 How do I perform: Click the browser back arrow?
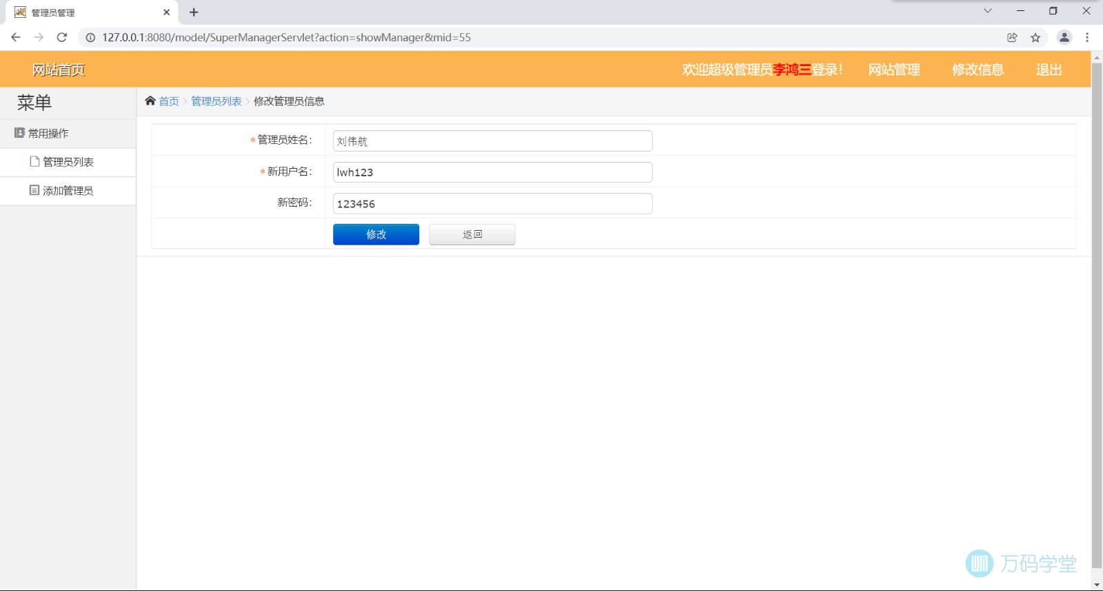[16, 37]
